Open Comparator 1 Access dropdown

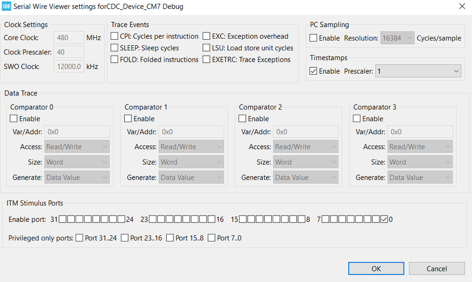(x=191, y=147)
